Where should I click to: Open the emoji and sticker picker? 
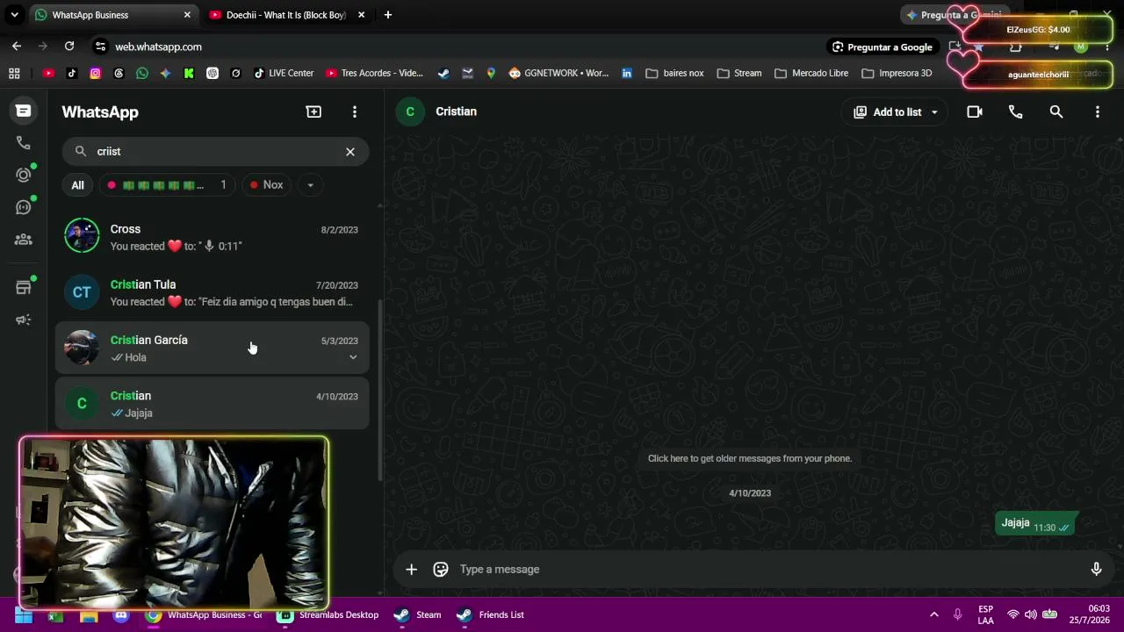click(441, 570)
